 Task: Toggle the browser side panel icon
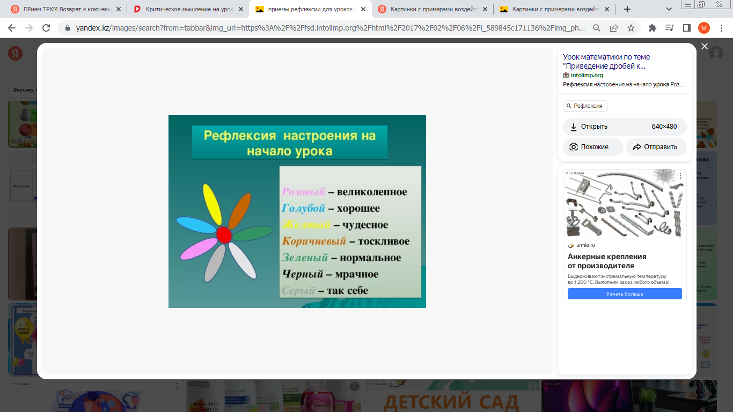point(686,28)
